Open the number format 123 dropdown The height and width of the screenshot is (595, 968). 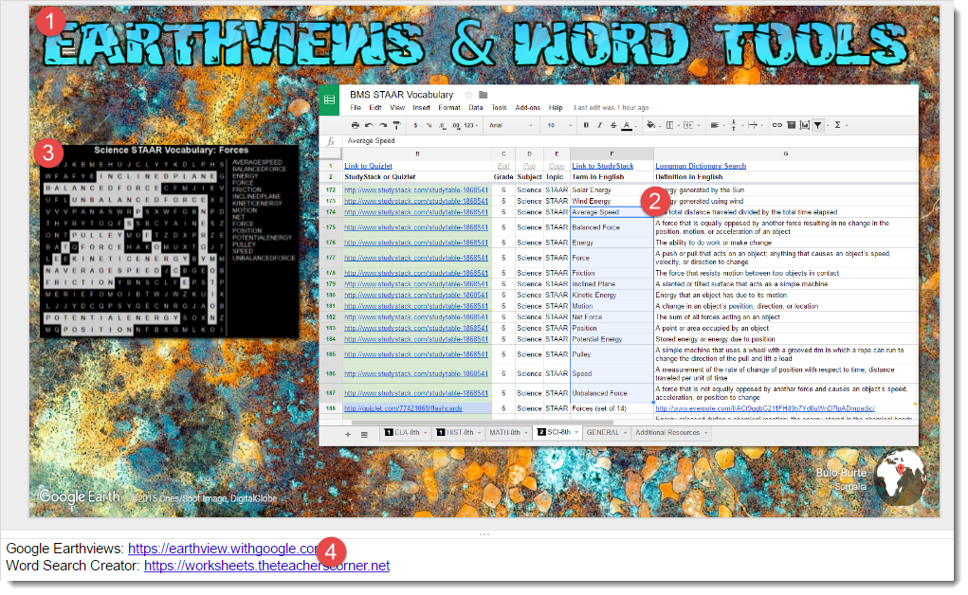point(470,125)
